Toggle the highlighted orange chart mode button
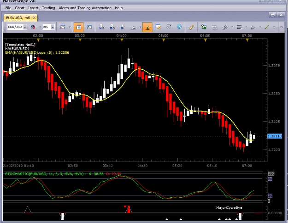Image resolution: width=288 pixels, height=223 pixels. 79,27
